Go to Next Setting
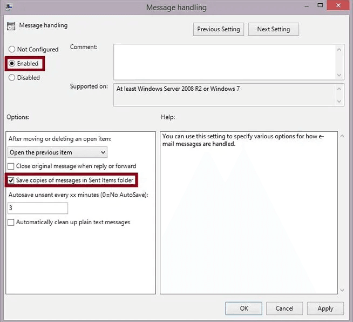 pyautogui.click(x=274, y=29)
